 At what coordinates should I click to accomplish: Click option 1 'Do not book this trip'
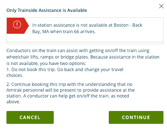pos(65,72)
